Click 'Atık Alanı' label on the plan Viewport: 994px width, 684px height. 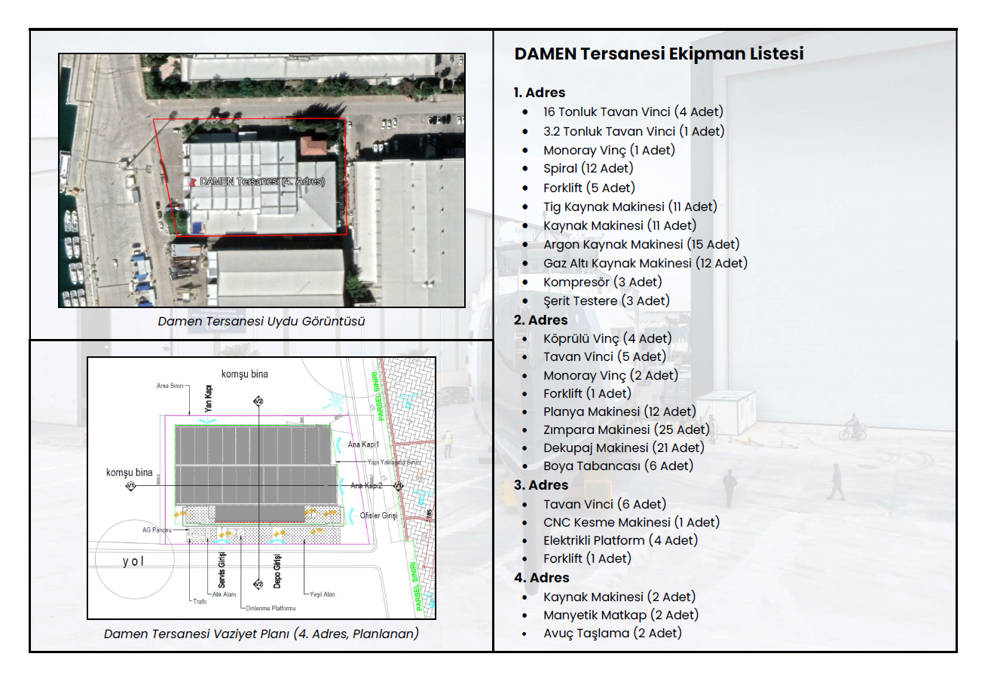click(224, 594)
